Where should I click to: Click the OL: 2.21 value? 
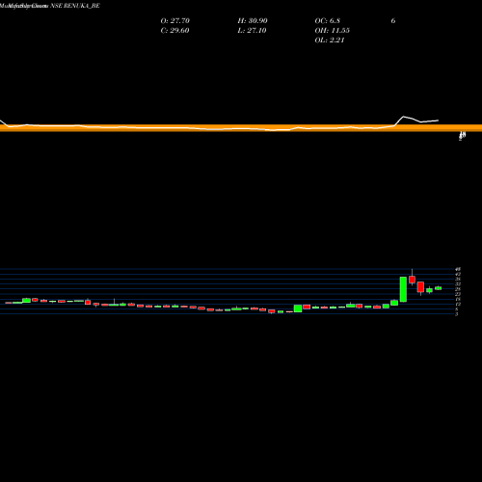pos(330,40)
